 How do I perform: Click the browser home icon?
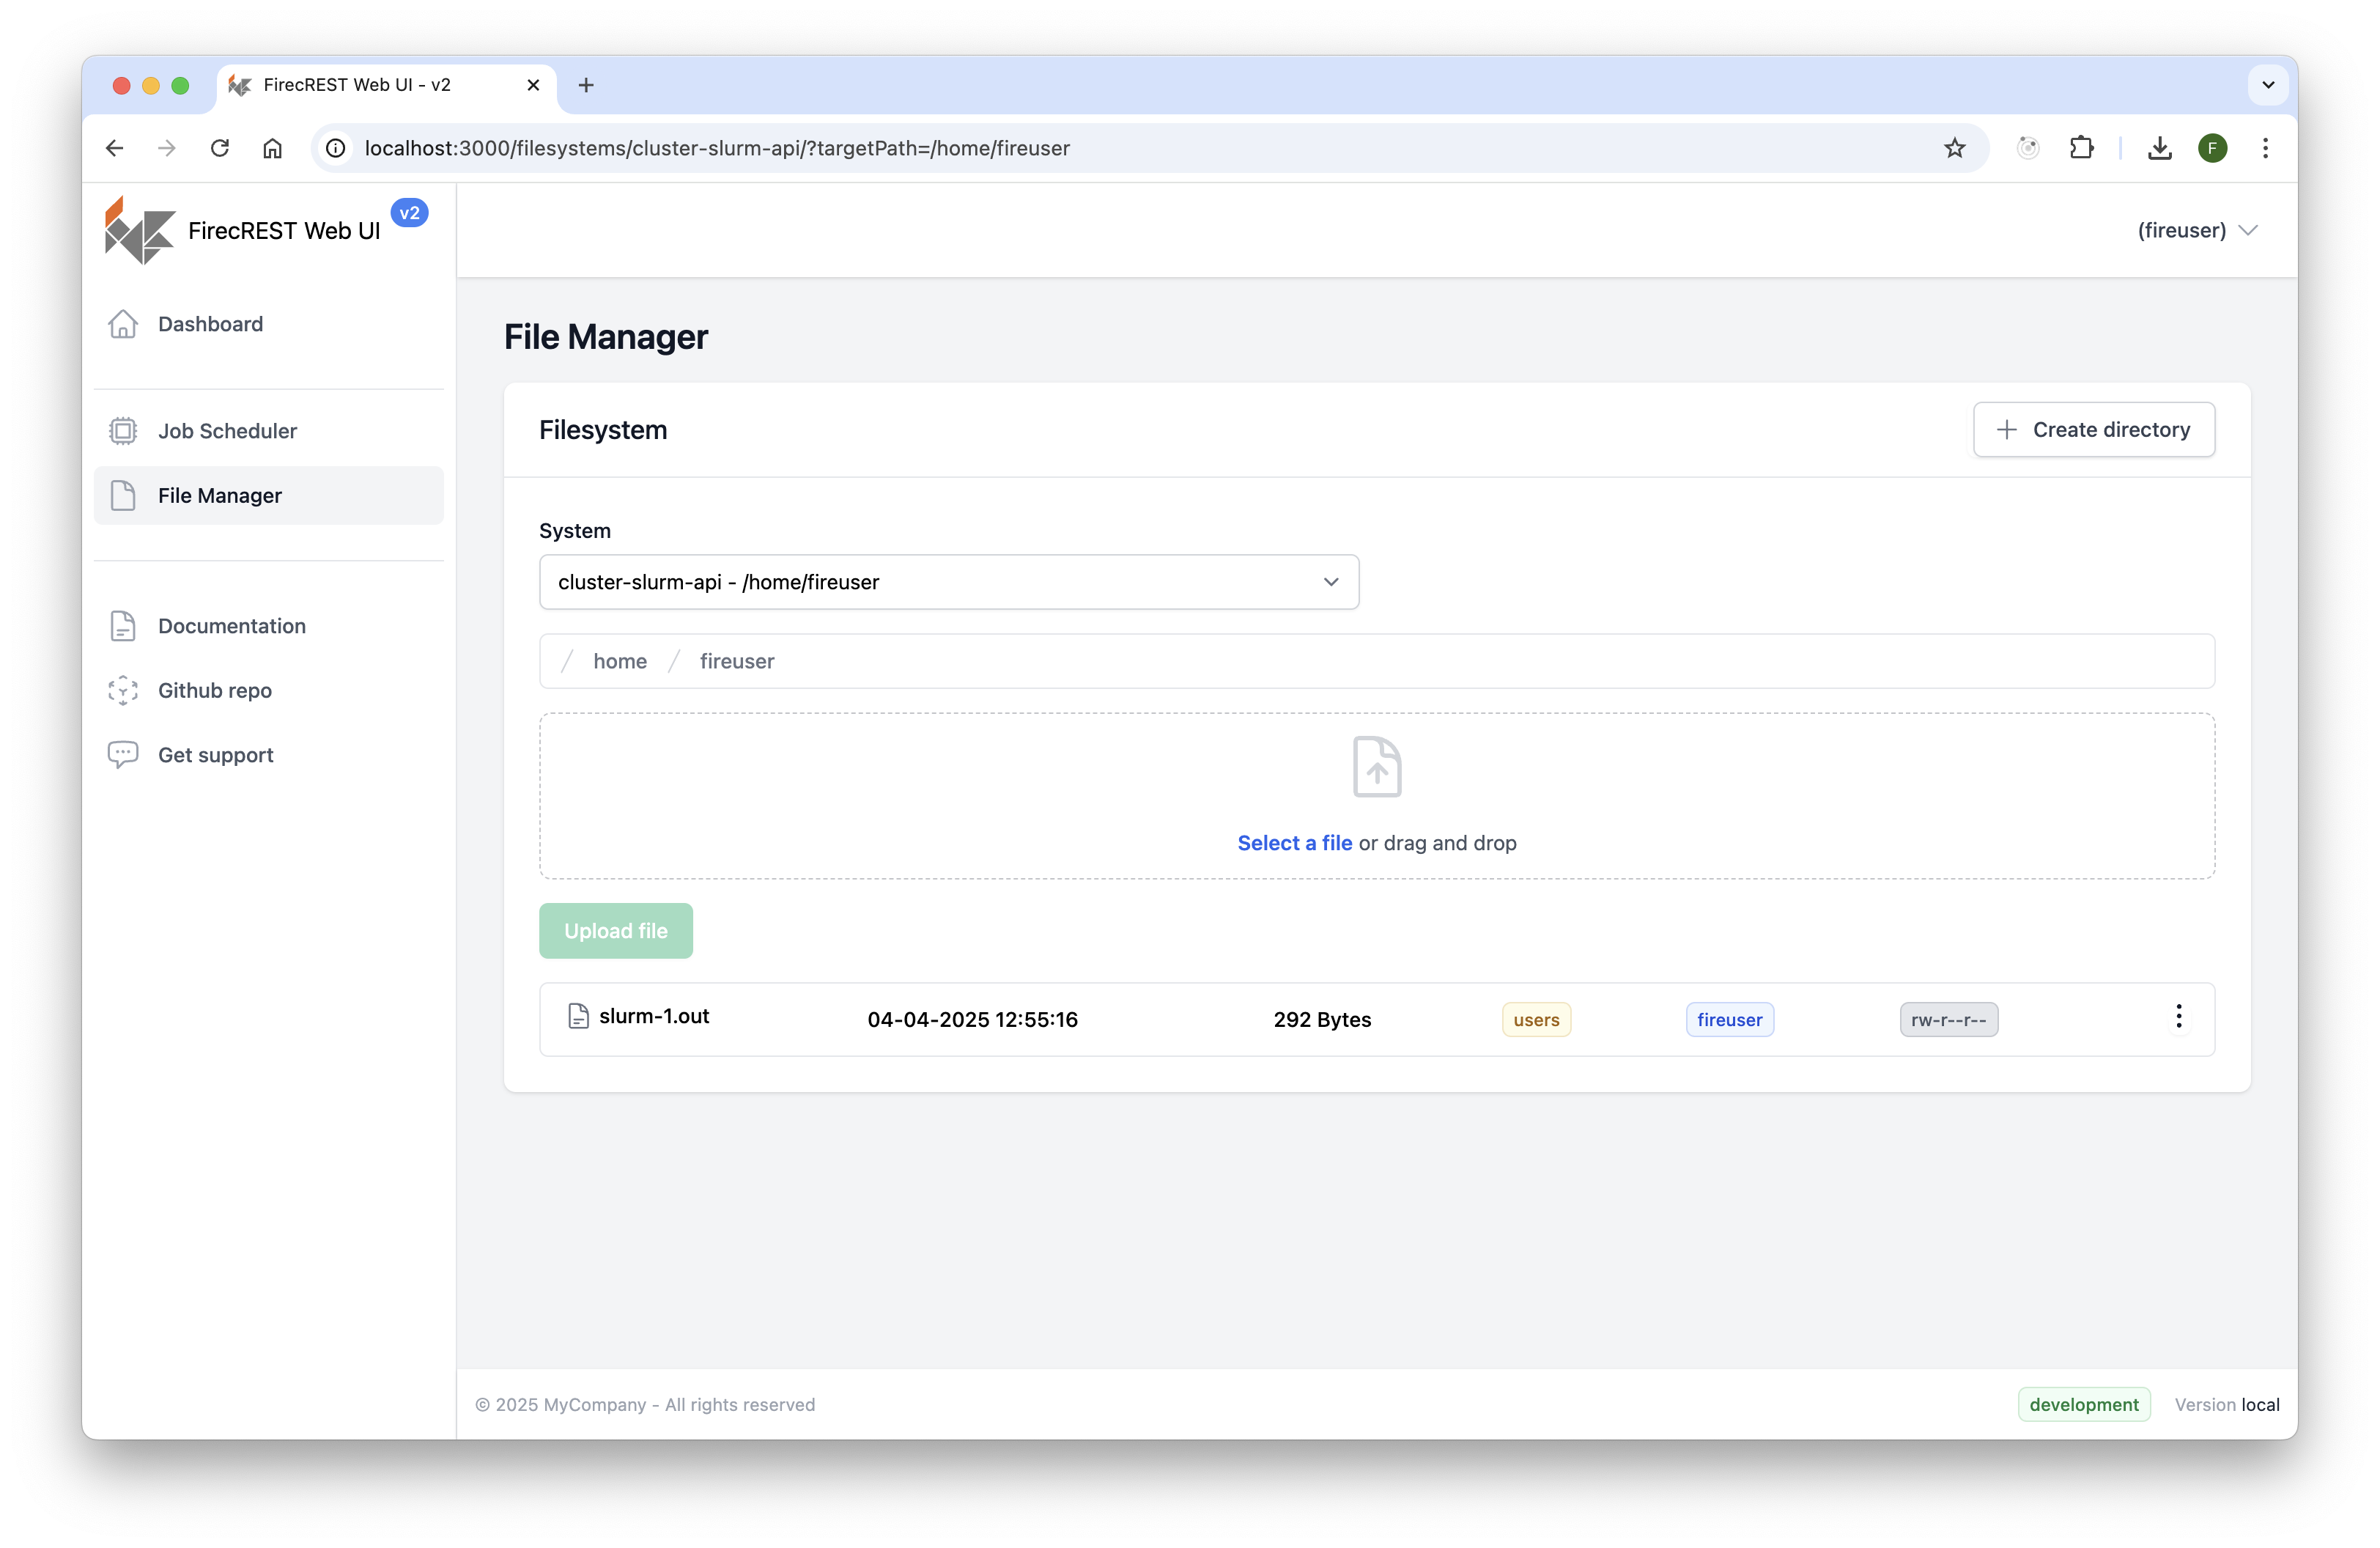(x=272, y=148)
